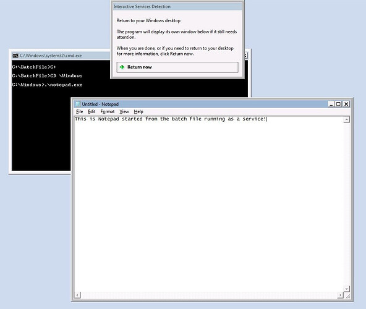Screen dimensions: 366x309
Task: Open the View menu in Notepad
Action: (x=124, y=112)
